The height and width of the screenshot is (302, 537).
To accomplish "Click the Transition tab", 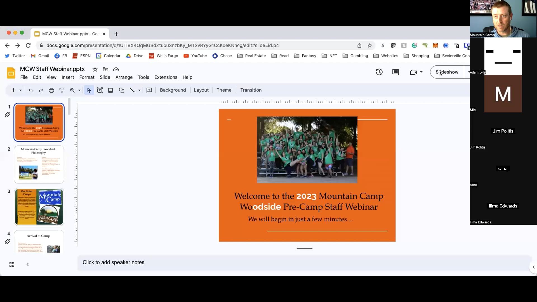I will point(251,90).
